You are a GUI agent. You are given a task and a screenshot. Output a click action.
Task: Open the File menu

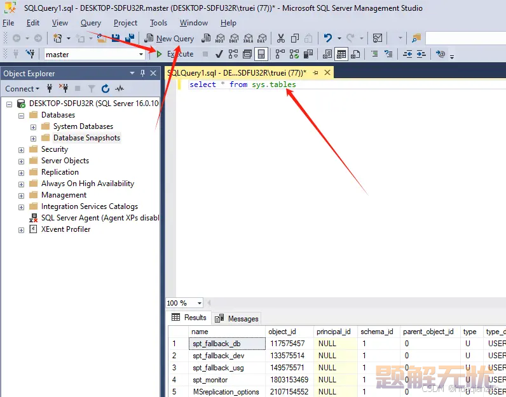(x=8, y=23)
